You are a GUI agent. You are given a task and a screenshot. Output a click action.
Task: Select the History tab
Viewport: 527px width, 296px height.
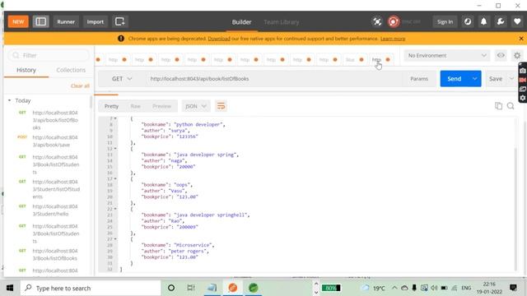point(26,70)
